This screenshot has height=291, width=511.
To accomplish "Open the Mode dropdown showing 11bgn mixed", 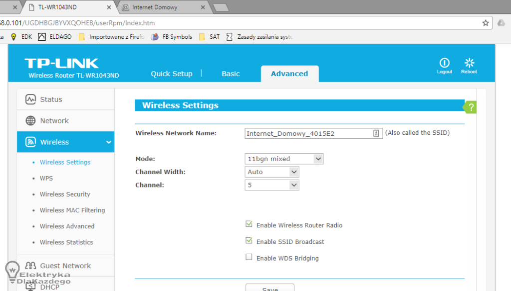I will [x=284, y=159].
